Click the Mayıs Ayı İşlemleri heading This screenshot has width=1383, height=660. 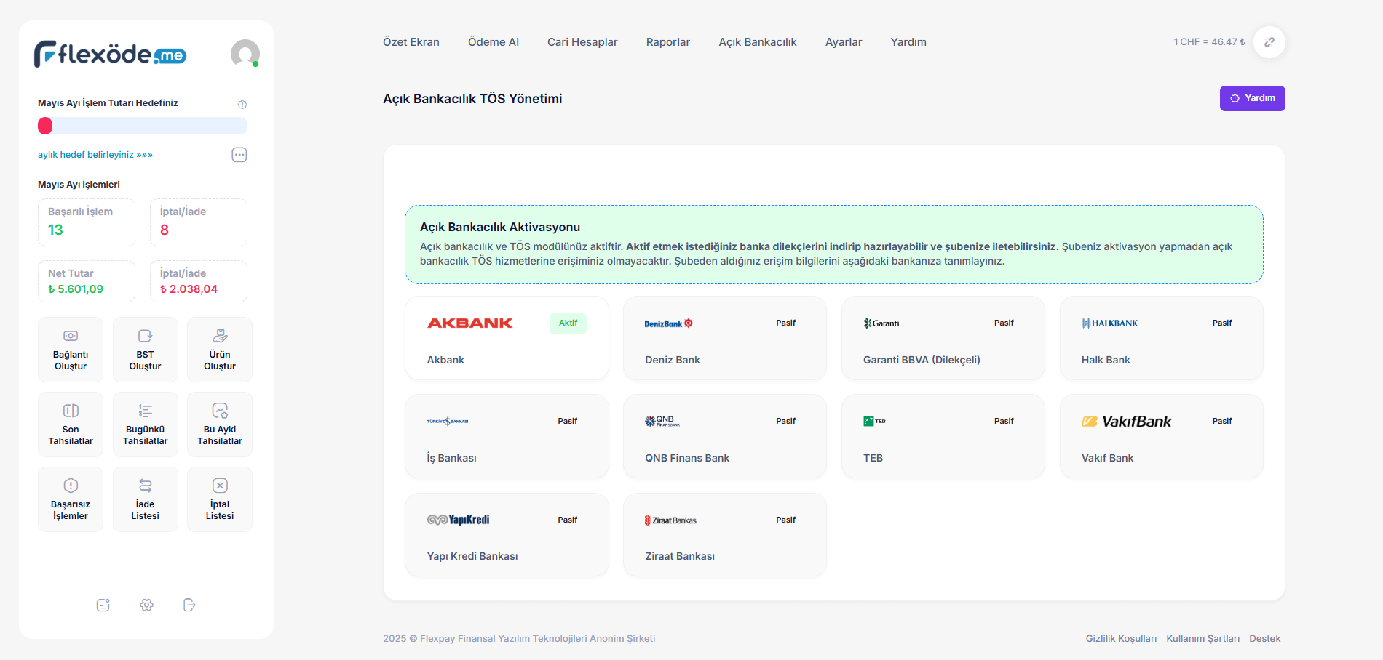pyautogui.click(x=79, y=185)
